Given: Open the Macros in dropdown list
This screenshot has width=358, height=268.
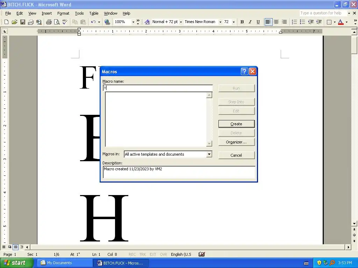Looking at the screenshot, I should pyautogui.click(x=209, y=154).
